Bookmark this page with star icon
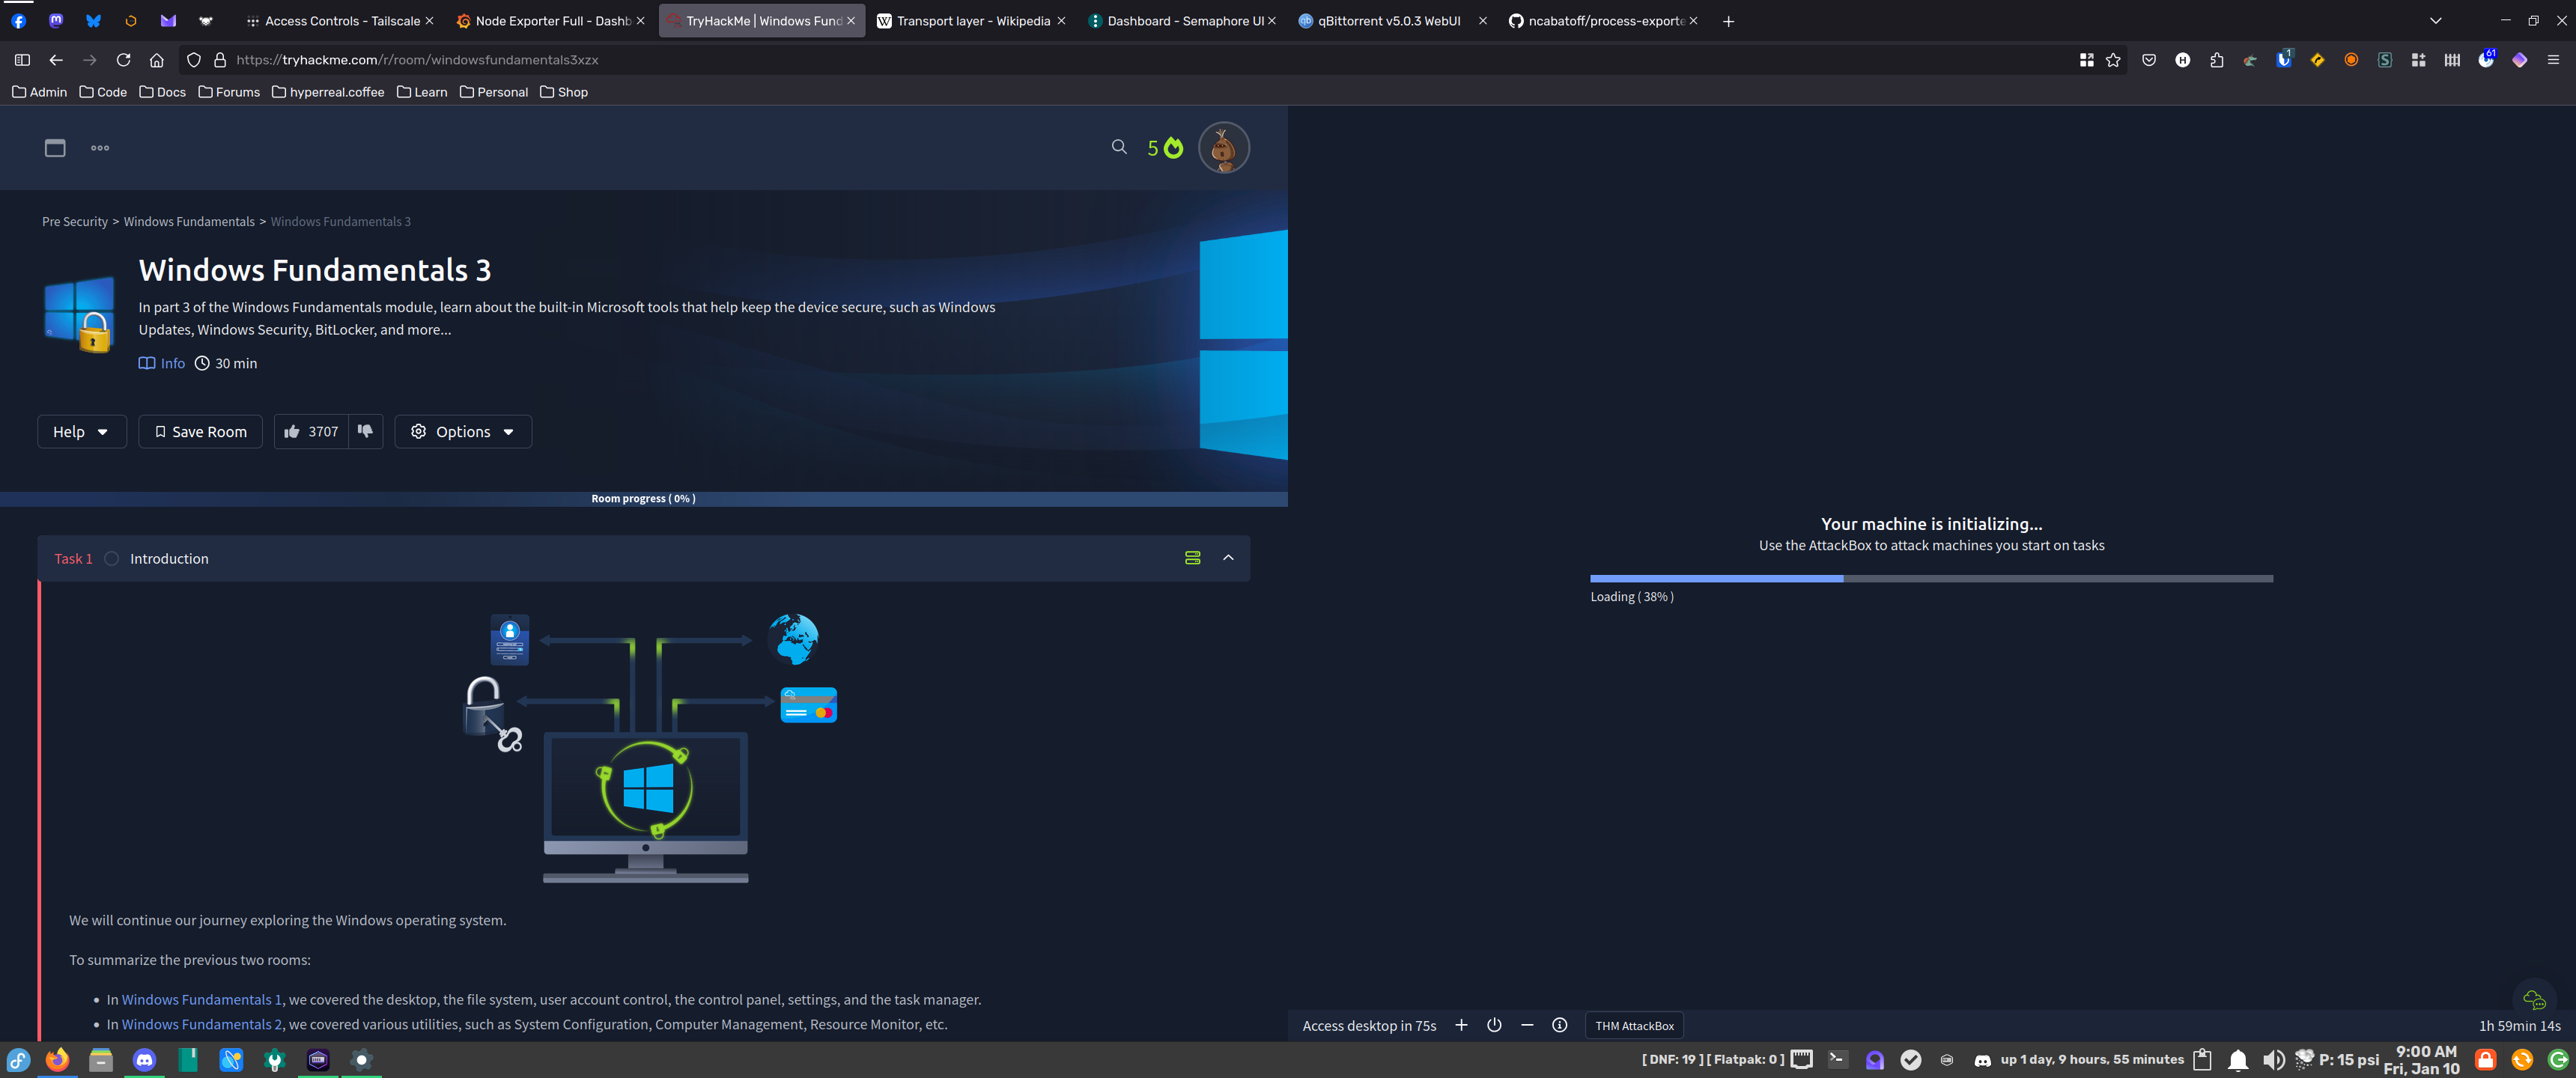The image size is (2576, 1078). [x=2113, y=60]
